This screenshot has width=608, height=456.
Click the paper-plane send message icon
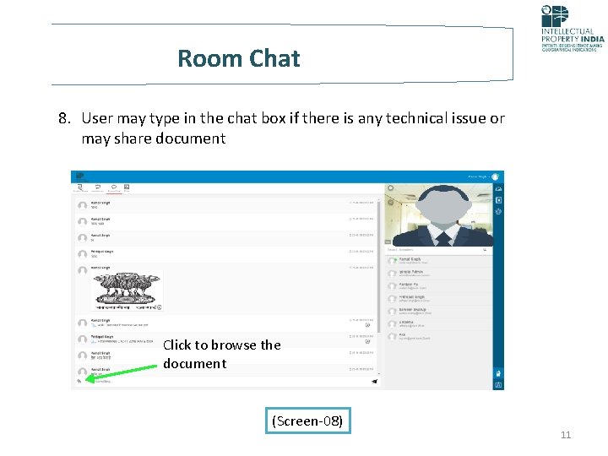click(x=374, y=382)
